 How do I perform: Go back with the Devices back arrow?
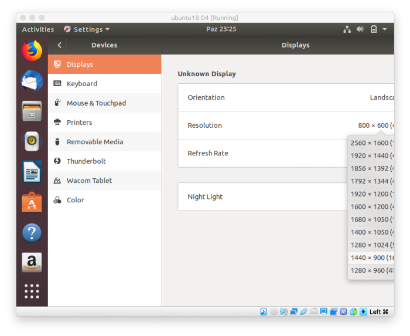(x=59, y=45)
